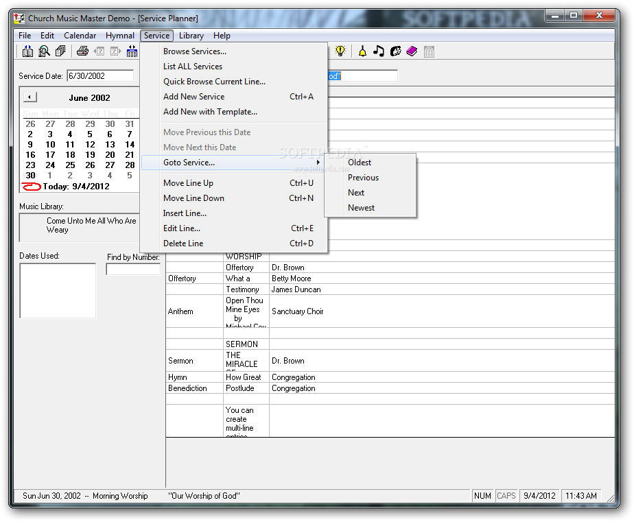The width and height of the screenshot is (634, 522).
Task: Open the Help menu
Action: point(222,36)
